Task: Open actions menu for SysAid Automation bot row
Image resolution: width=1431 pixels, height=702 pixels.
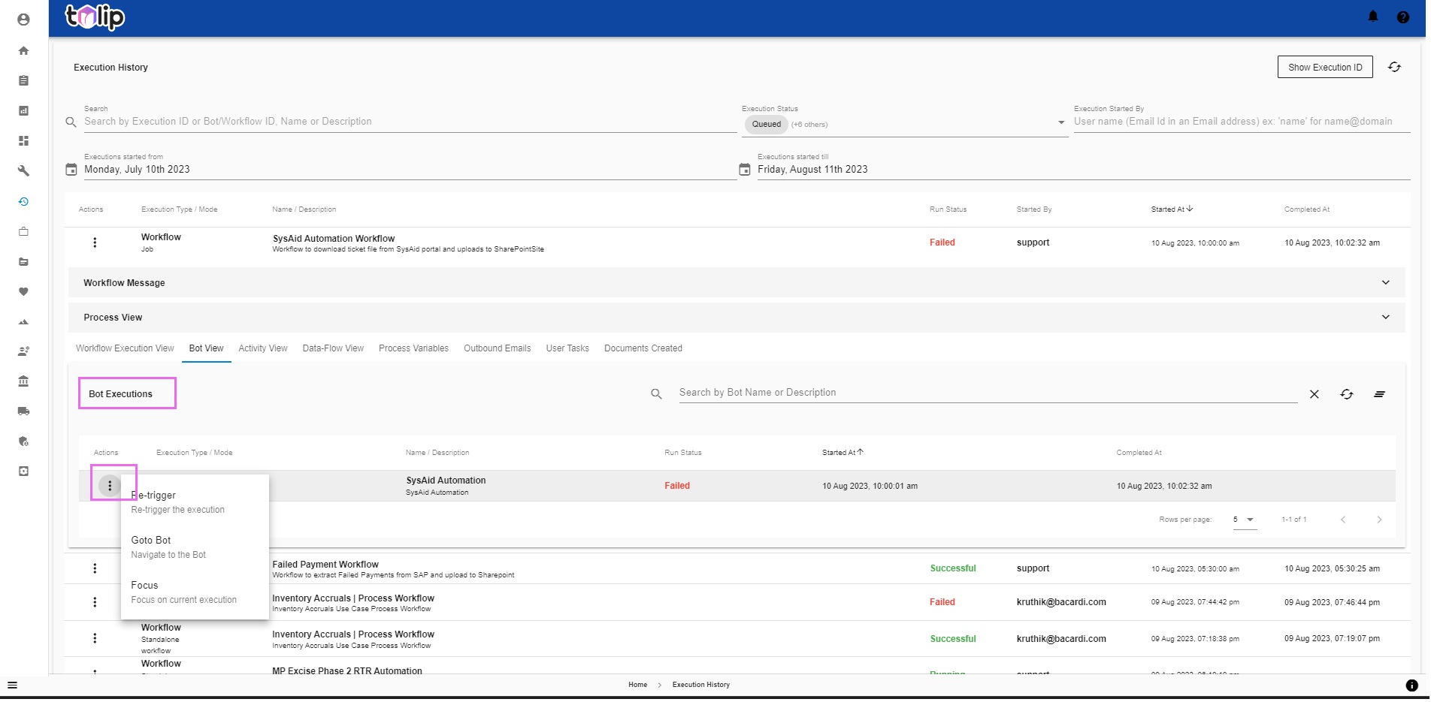Action: pos(110,486)
